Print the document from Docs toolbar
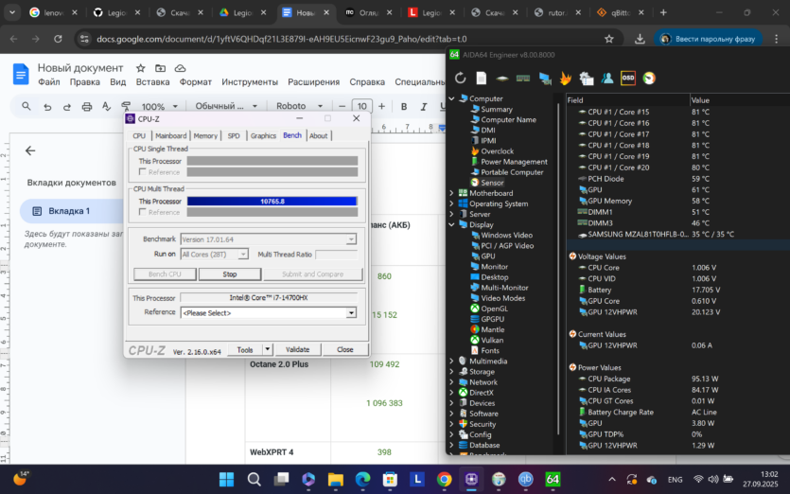790x494 pixels. pyautogui.click(x=87, y=106)
